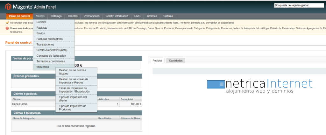Screen dimensions: 326x135
Task: Open the CMS menu
Action: coord(137,16)
